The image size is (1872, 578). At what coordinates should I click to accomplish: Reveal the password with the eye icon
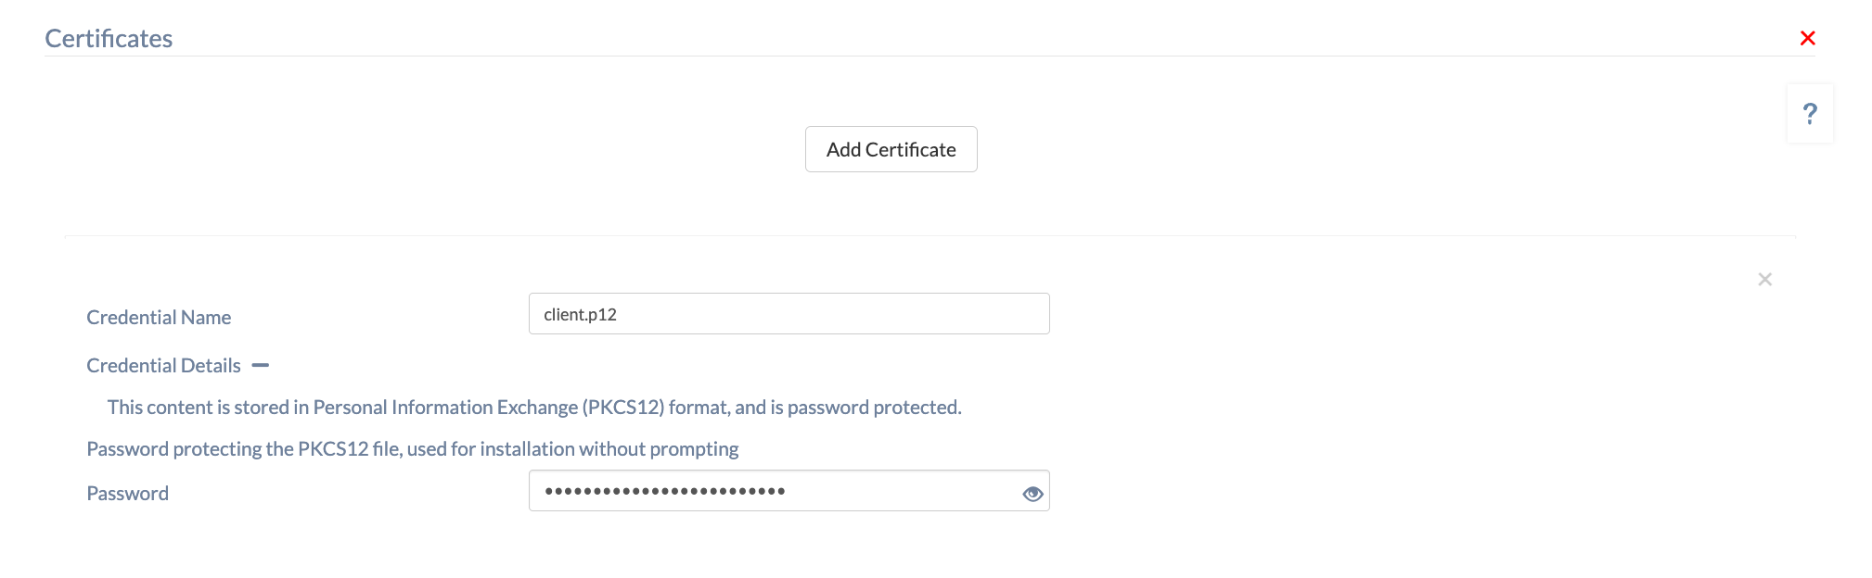pos(1032,494)
